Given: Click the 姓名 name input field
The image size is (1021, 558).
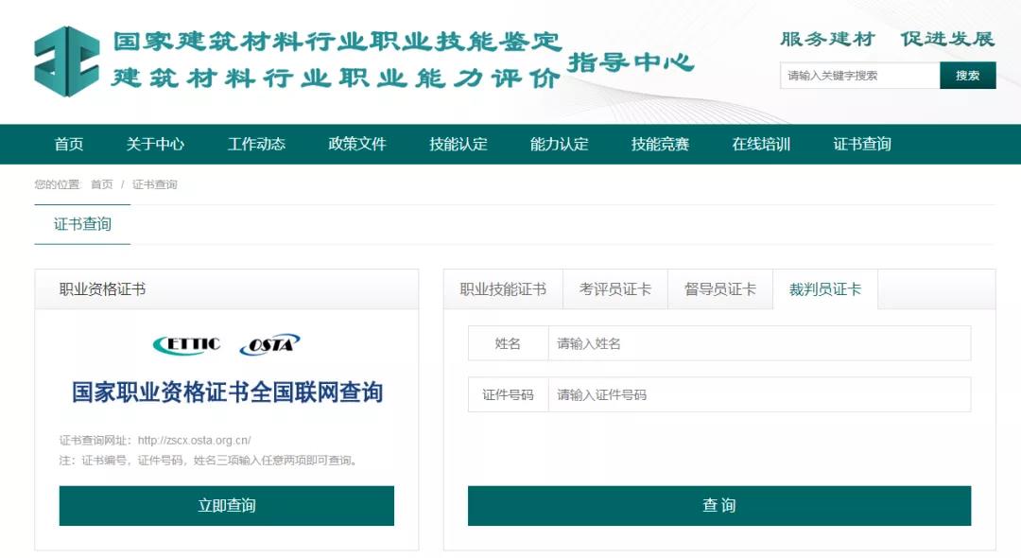Looking at the screenshot, I should [758, 343].
